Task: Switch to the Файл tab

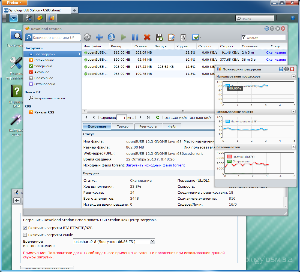Action: pos(172,126)
